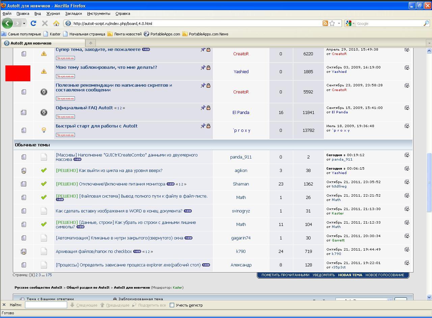Click inside the 'Найти' search field
The width and height of the screenshot is (432, 318).
pos(46,305)
